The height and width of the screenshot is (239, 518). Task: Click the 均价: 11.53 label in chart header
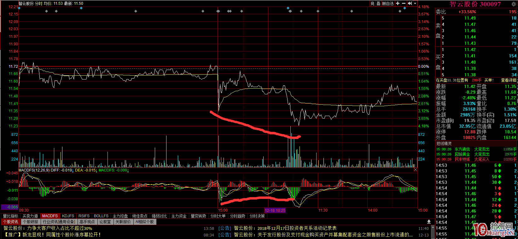(53, 3)
